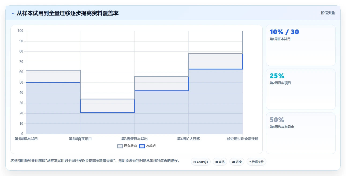This screenshot has width=346, height=176.
Task: Select the 数据卡片 tag
Action: [x=256, y=162]
